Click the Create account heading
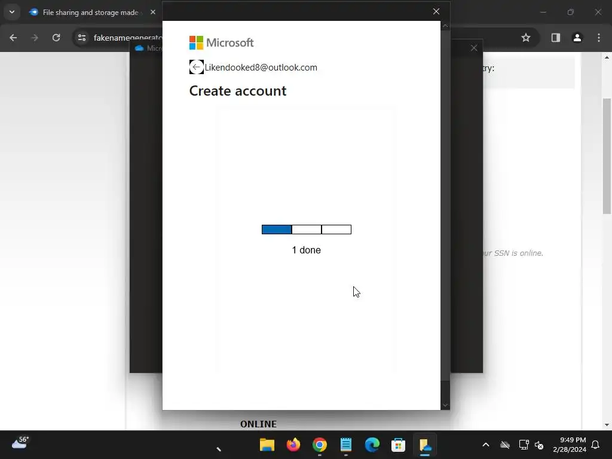The width and height of the screenshot is (612, 459). point(238,91)
